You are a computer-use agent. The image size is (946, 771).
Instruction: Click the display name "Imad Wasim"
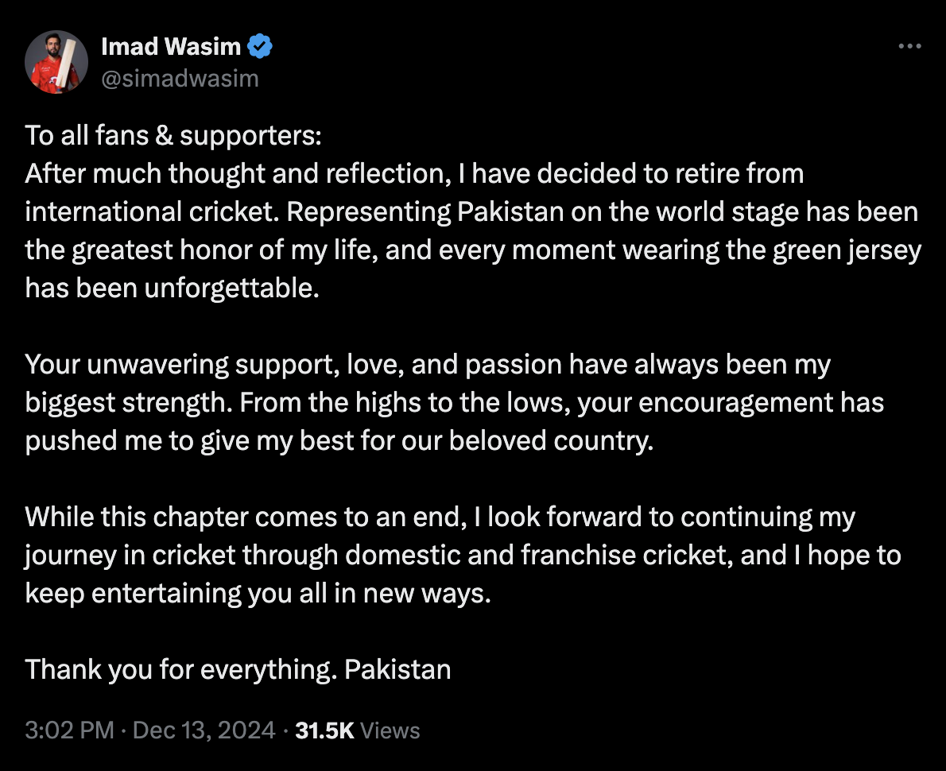pos(170,47)
